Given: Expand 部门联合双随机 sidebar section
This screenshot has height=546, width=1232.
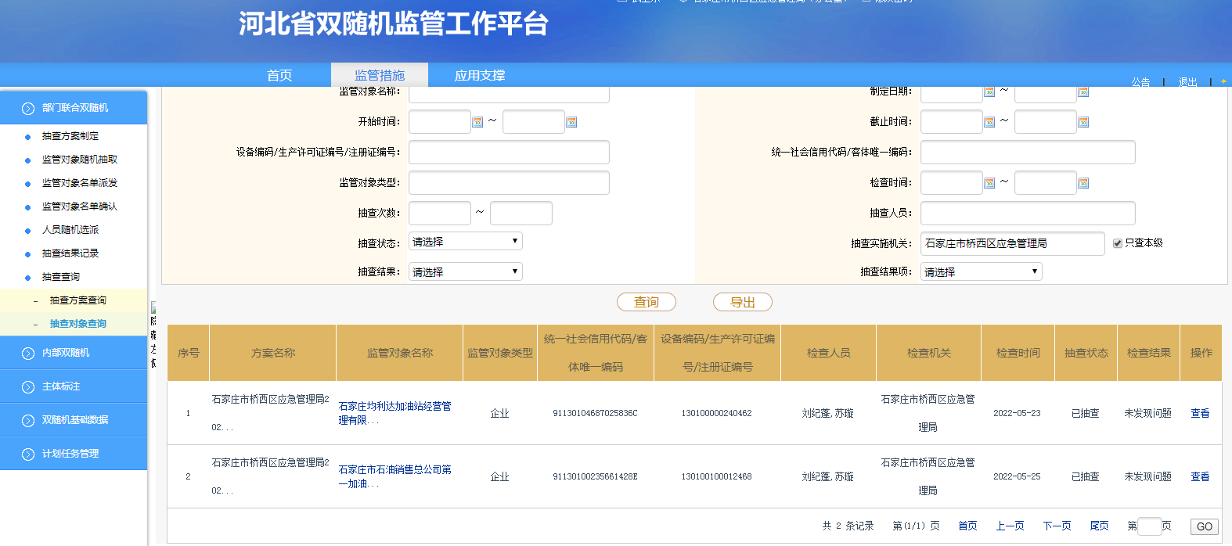Looking at the screenshot, I should tap(74, 108).
